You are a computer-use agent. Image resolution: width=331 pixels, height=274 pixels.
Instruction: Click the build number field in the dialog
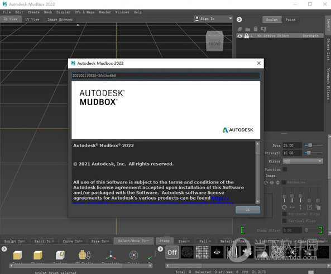tap(166, 75)
